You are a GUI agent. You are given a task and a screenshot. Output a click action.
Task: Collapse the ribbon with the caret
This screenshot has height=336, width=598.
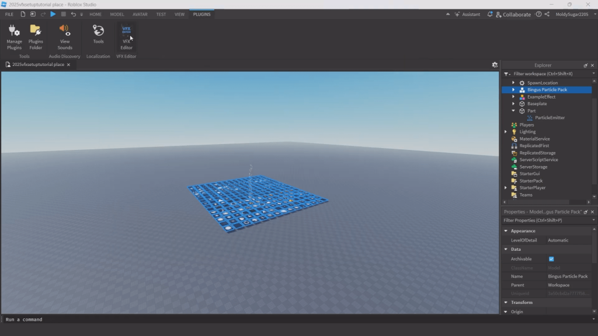[x=448, y=14]
